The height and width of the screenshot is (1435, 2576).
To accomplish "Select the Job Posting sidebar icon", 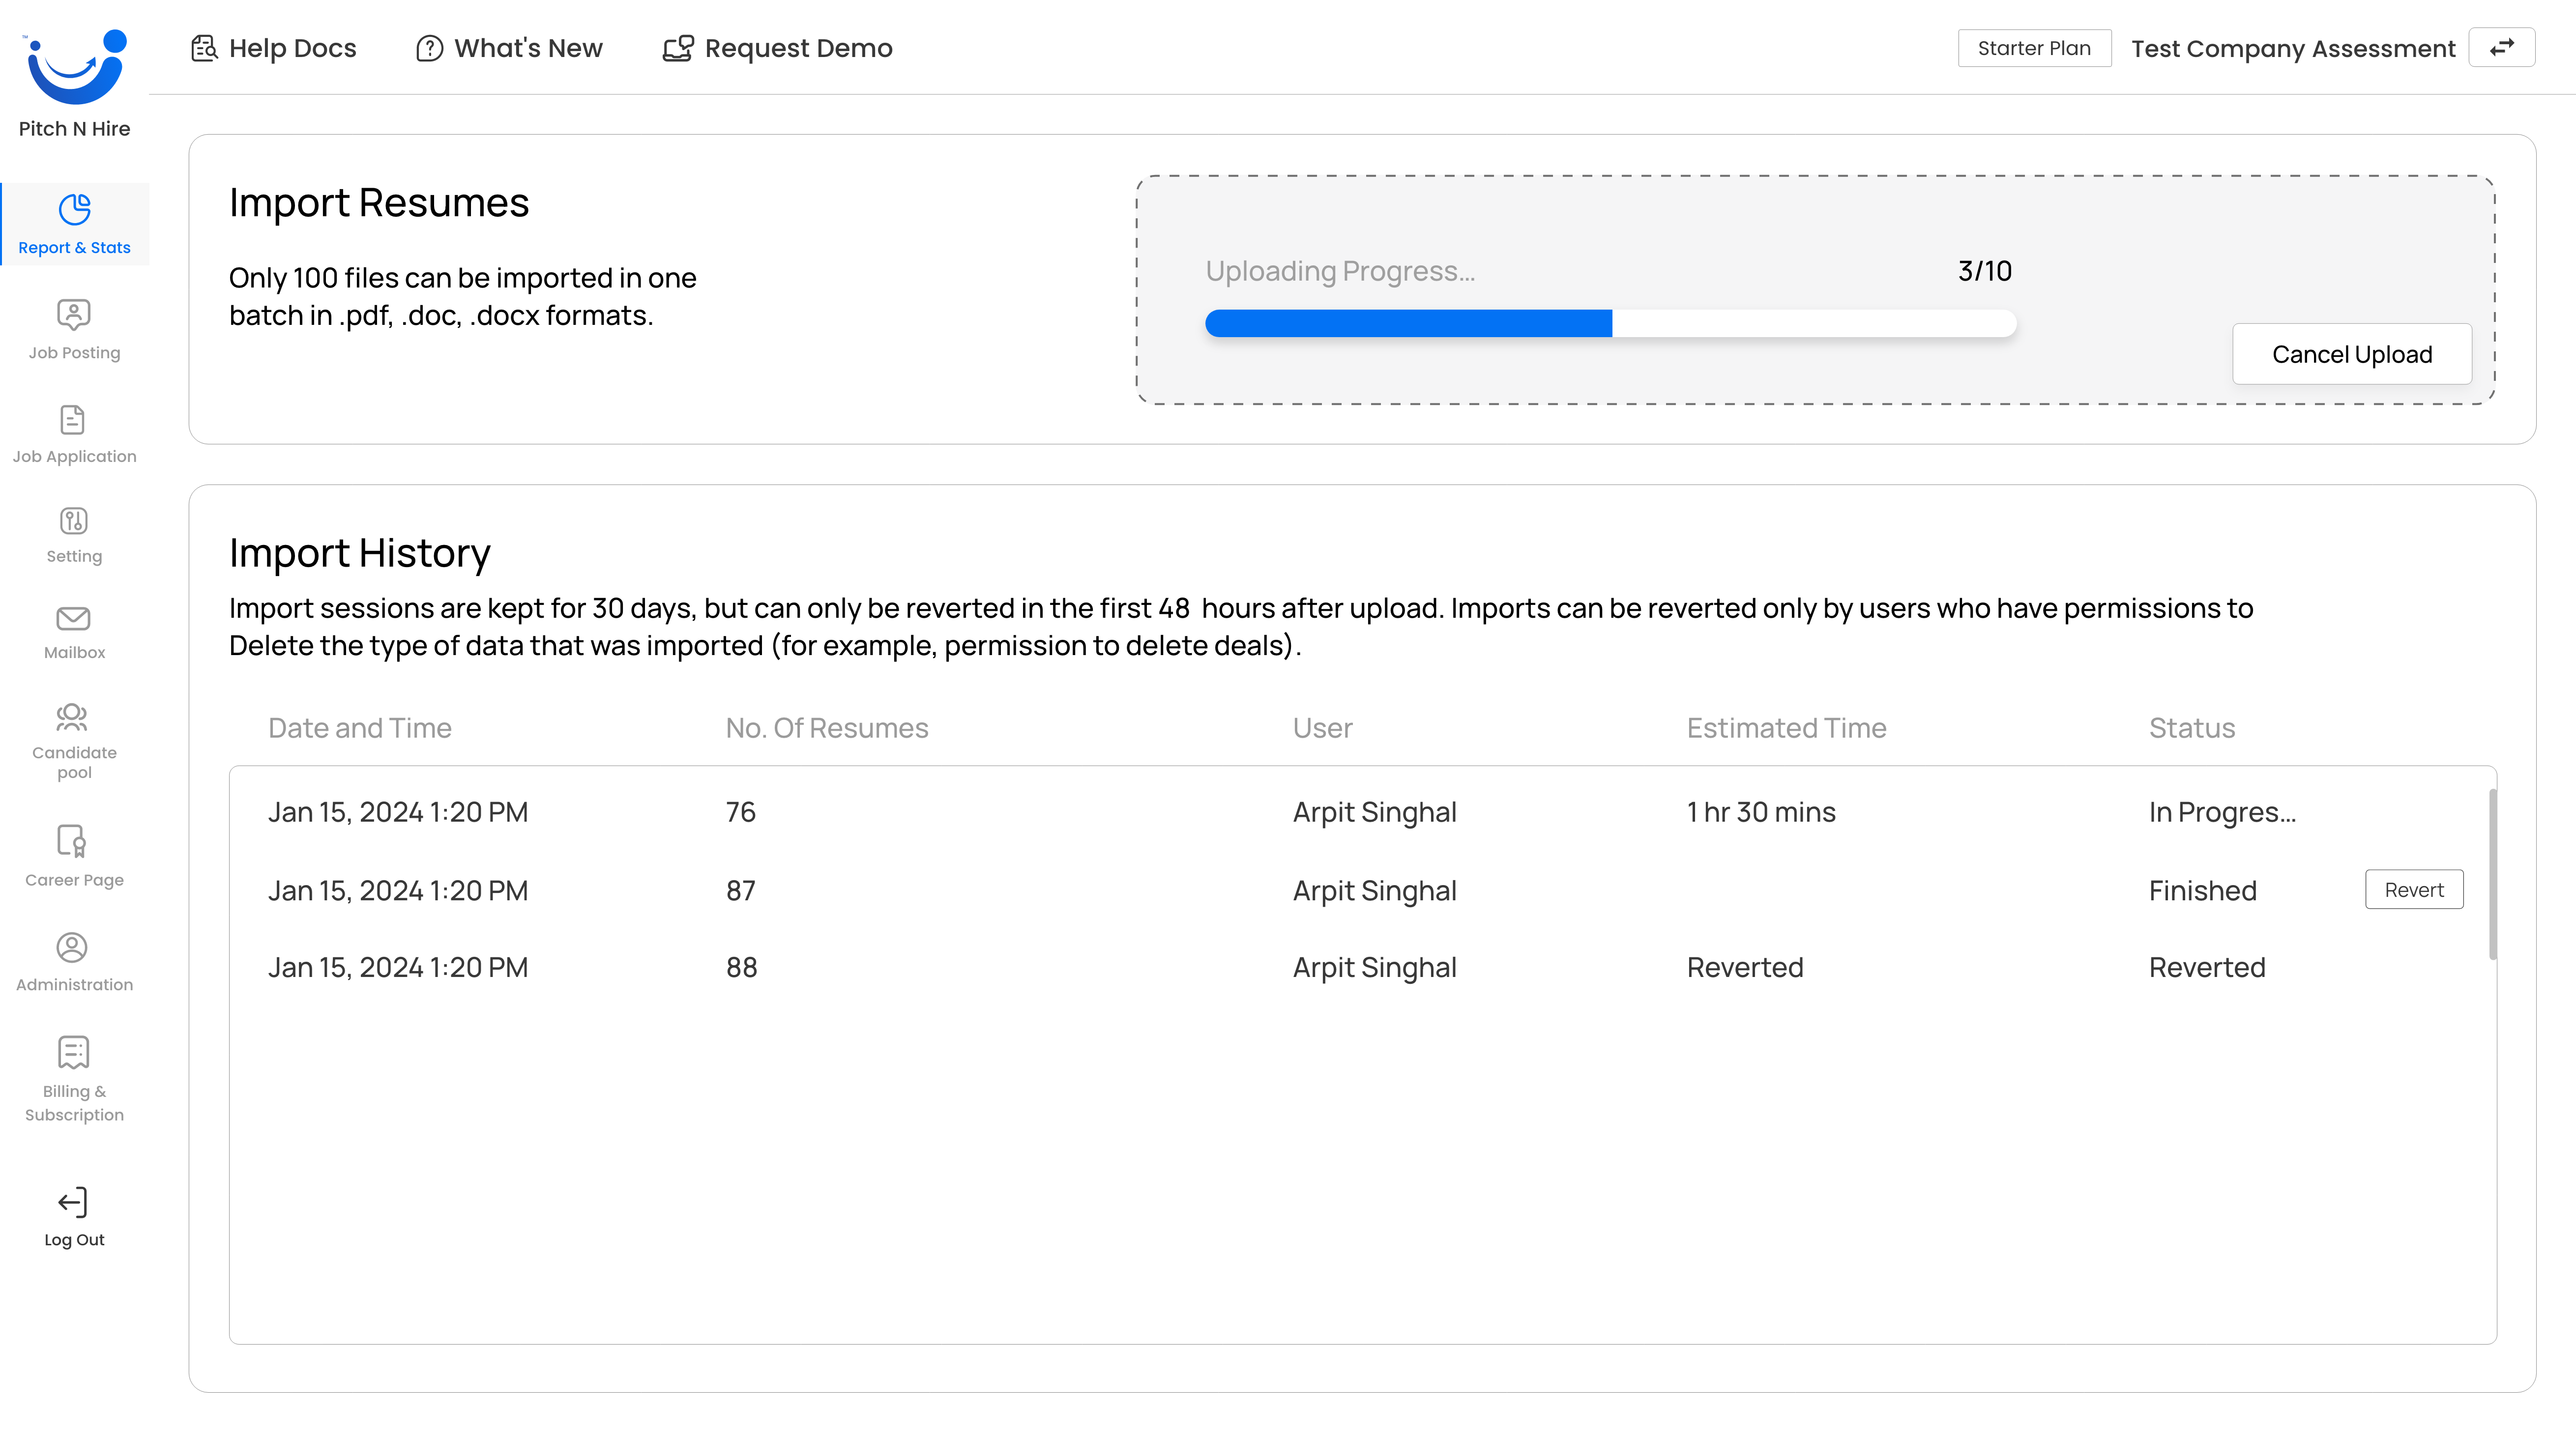I will click(x=74, y=328).
